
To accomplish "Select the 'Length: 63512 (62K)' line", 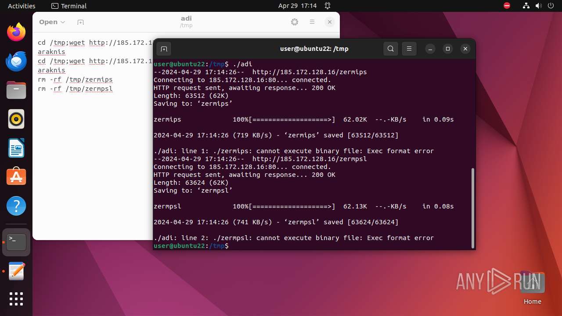I will [x=191, y=96].
